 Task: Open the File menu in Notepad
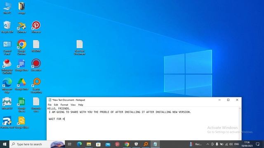[x=49, y=105]
